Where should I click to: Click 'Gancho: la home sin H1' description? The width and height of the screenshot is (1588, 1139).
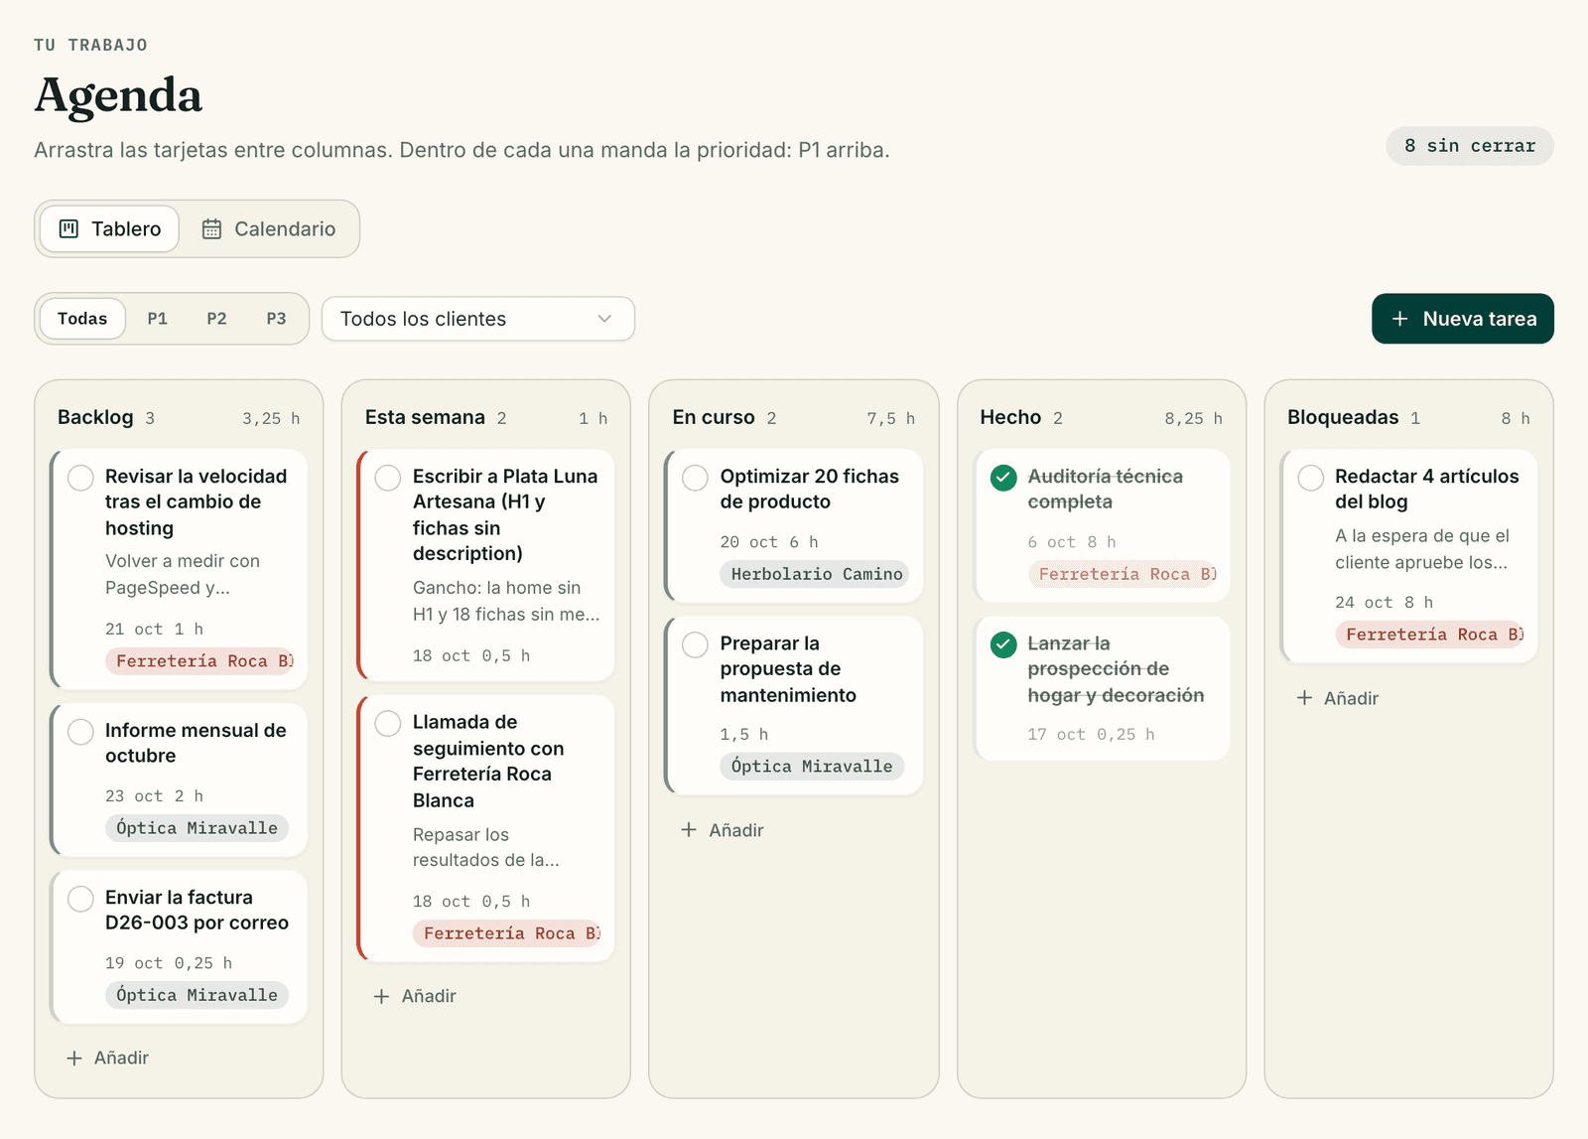pyautogui.click(x=506, y=602)
